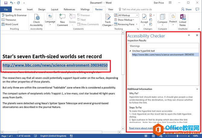Screen dimensions: 202x138
Task: Click the New Comment icon
Action: pyautogui.click(x=62, y=17)
